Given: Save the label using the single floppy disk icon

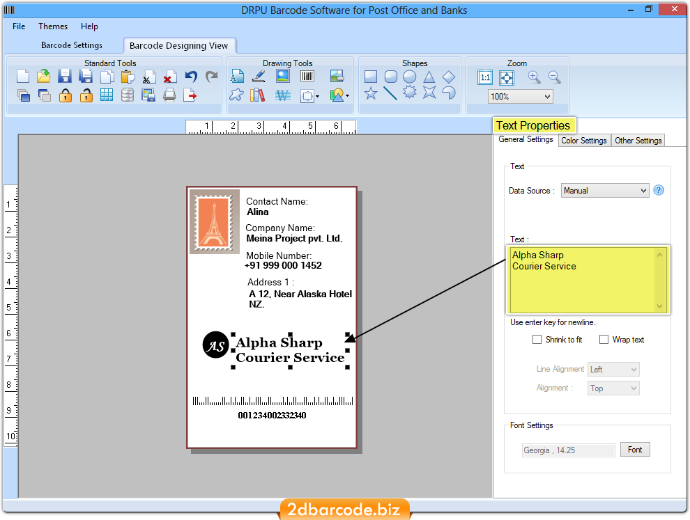Looking at the screenshot, I should (x=65, y=77).
